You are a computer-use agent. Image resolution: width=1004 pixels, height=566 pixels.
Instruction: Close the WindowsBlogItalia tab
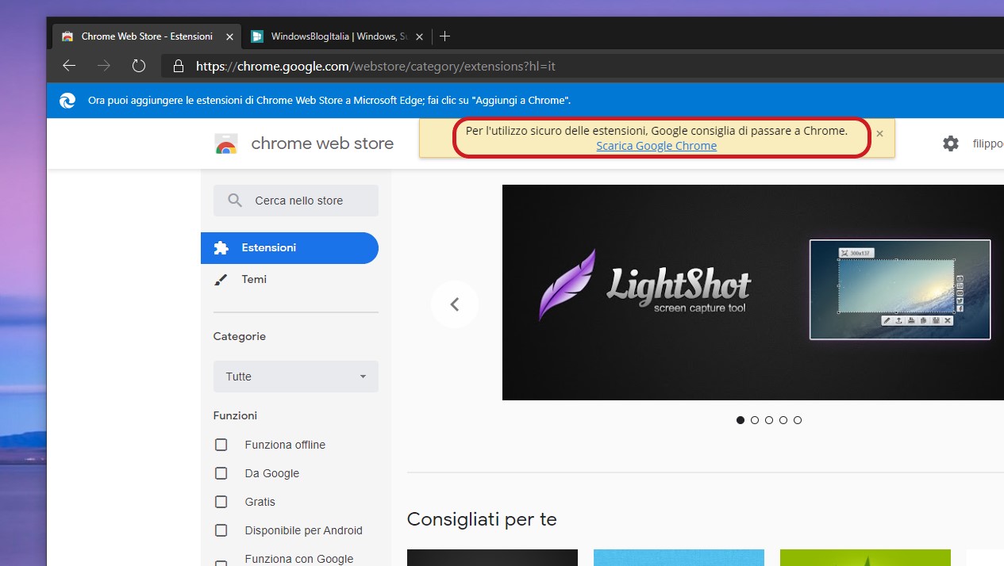[x=420, y=36]
